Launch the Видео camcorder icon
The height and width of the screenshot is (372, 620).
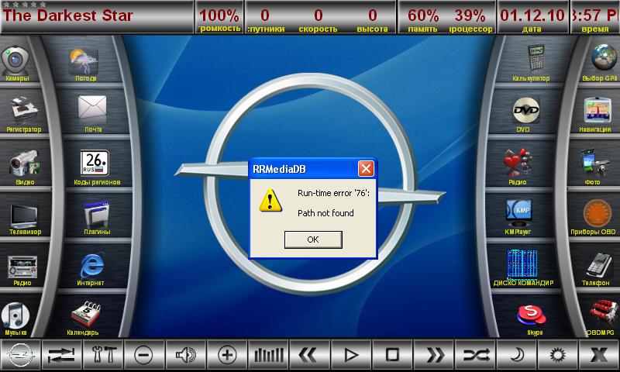click(x=25, y=163)
